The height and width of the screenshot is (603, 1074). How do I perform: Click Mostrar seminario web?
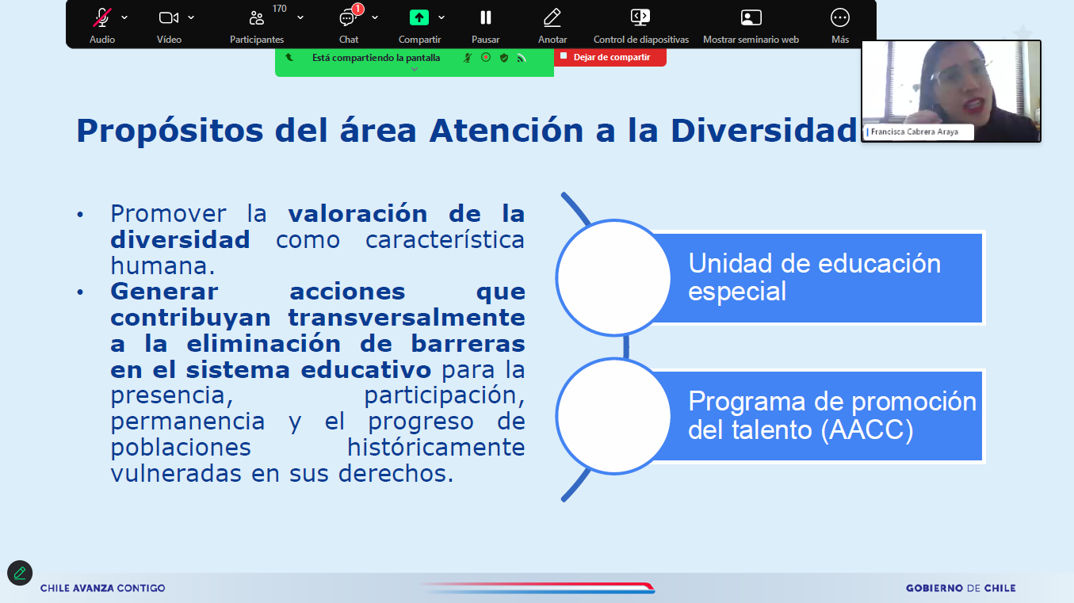750,18
